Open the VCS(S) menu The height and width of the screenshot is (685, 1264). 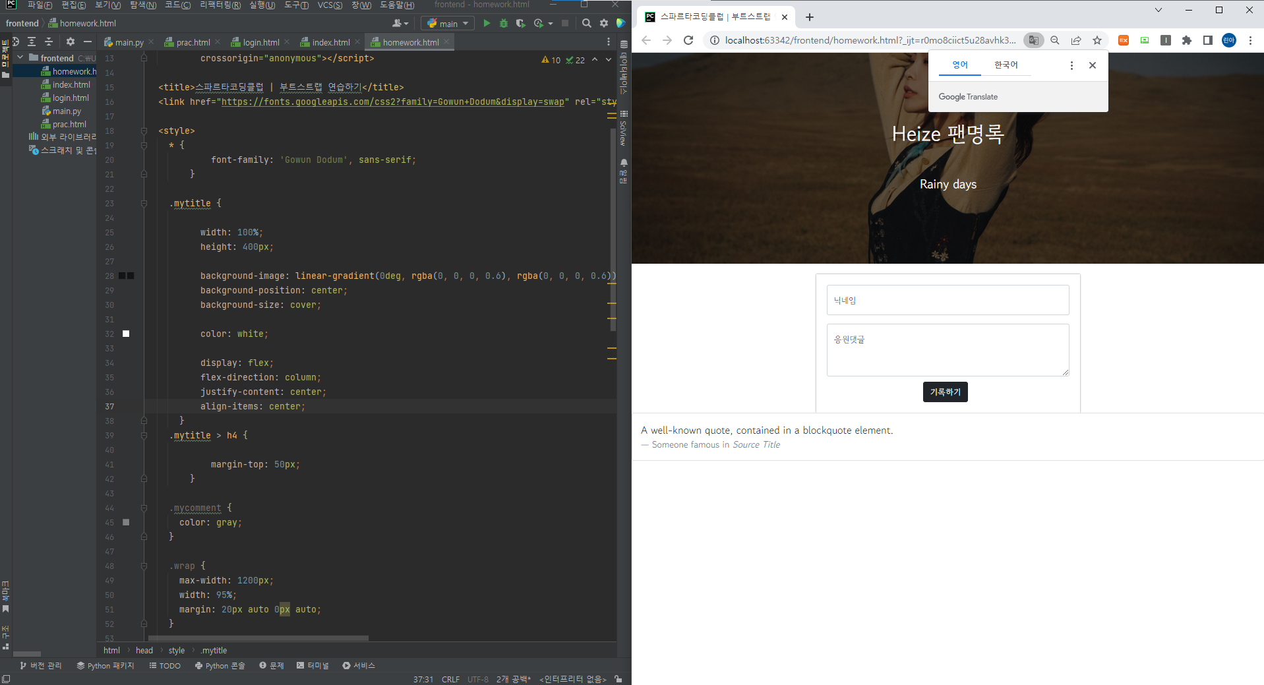pyautogui.click(x=330, y=5)
